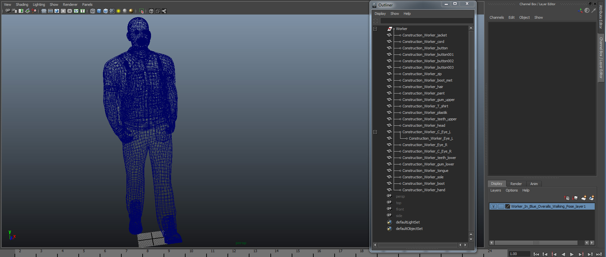
Task: Switch to the Render layer tab
Action: [516, 184]
